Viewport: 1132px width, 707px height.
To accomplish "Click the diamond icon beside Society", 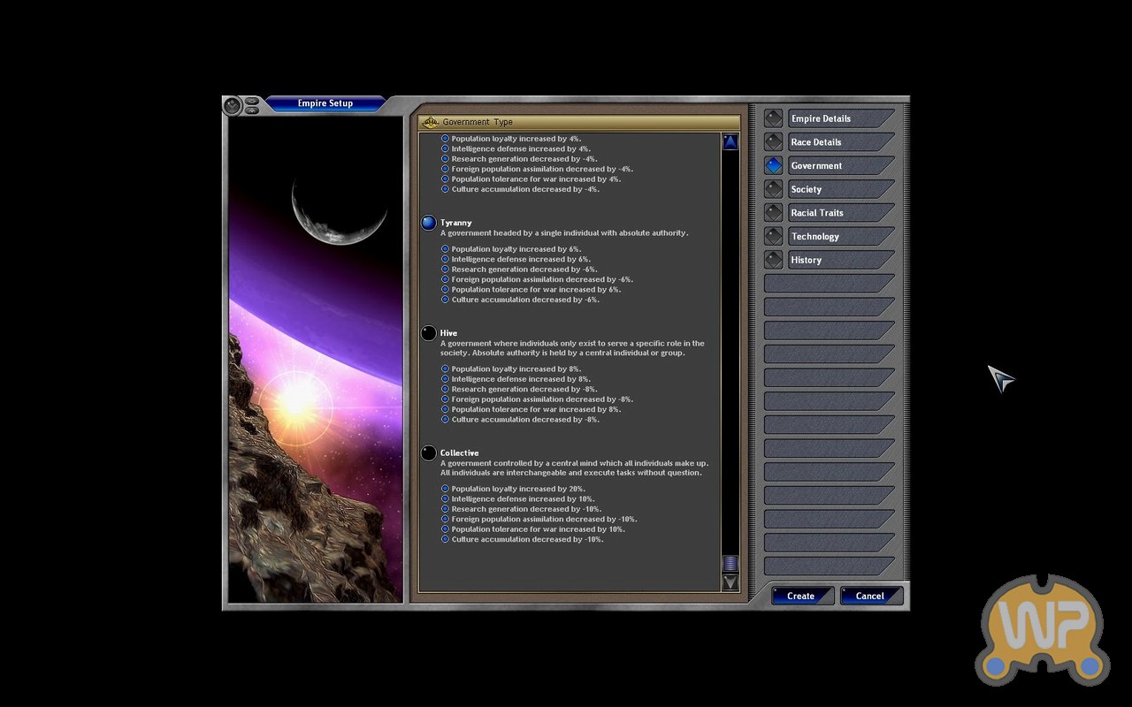I will 774,189.
